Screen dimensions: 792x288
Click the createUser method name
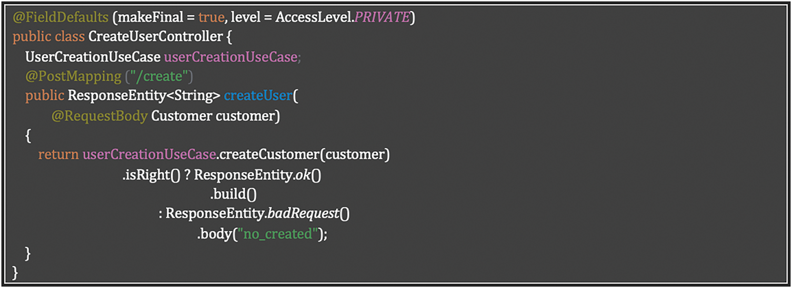coord(258,96)
